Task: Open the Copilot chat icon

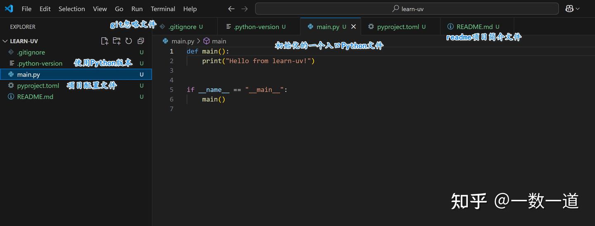Action: point(569,9)
